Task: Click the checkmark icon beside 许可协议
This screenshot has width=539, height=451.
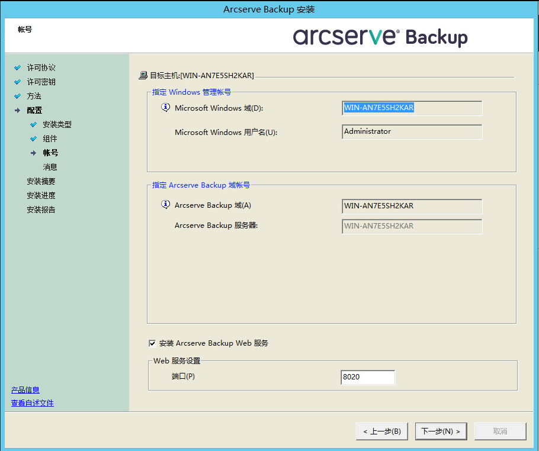Action: pos(17,67)
